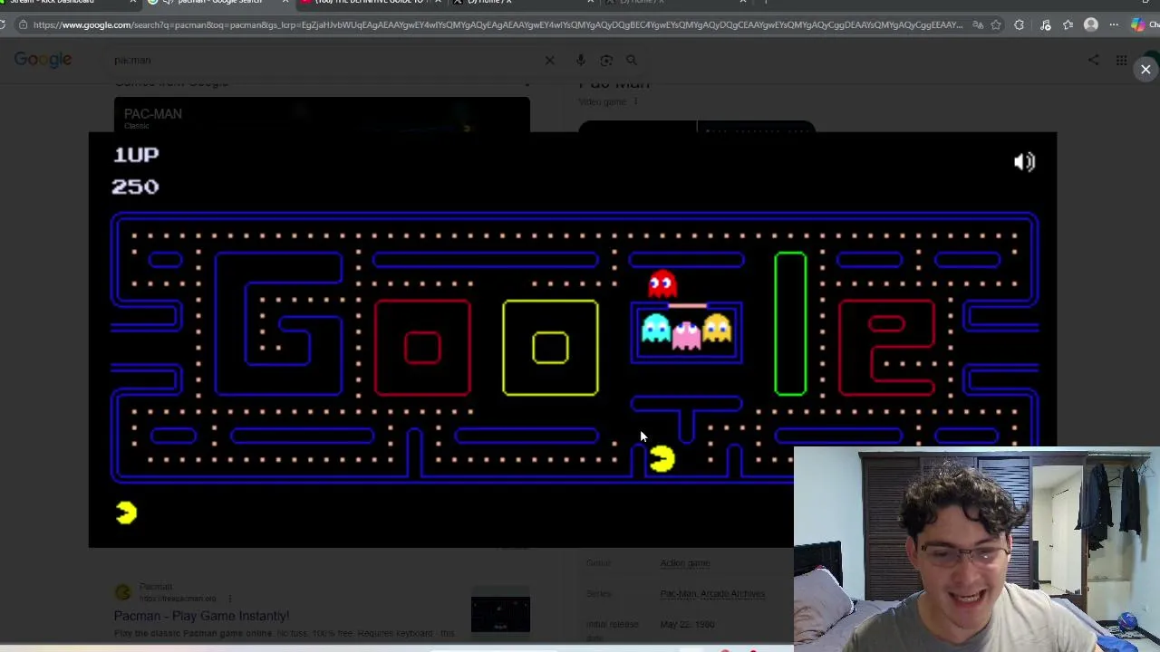Viewport: 1160px width, 652px height.
Task: Click the red letter O in maze
Action: coord(422,348)
